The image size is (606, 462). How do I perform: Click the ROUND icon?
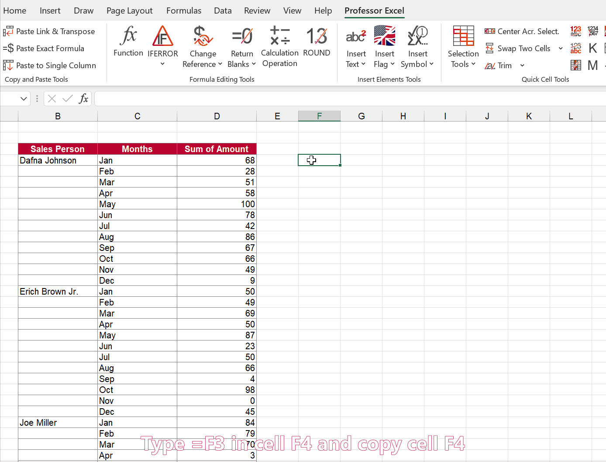[317, 37]
